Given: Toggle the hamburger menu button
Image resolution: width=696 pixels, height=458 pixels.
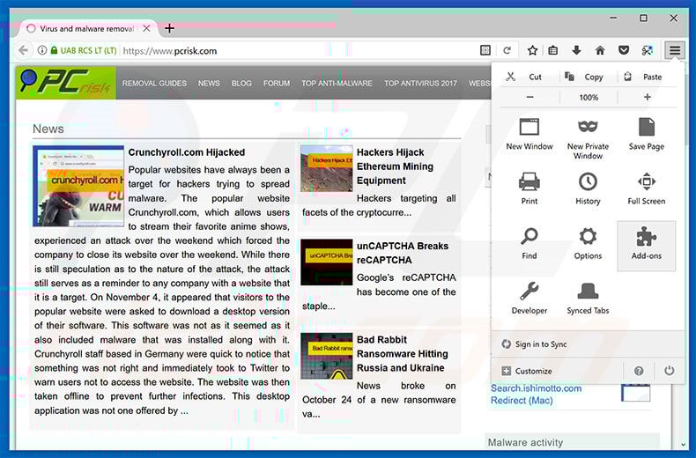Looking at the screenshot, I should tap(675, 50).
